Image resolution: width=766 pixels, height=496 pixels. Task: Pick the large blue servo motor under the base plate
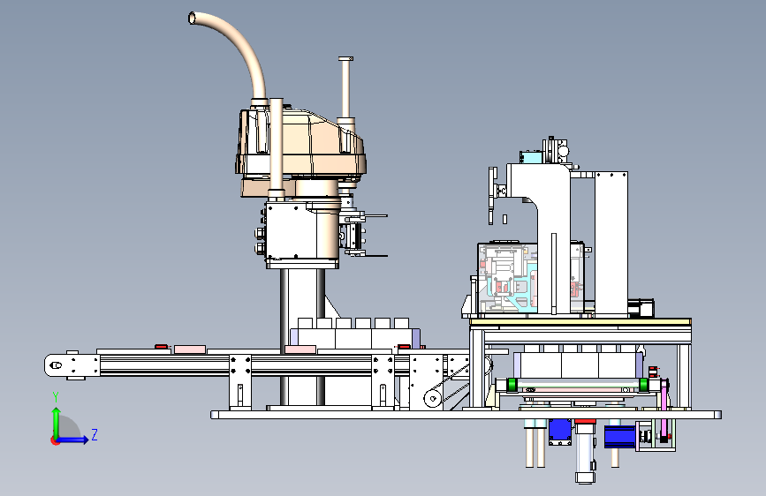coord(620,437)
